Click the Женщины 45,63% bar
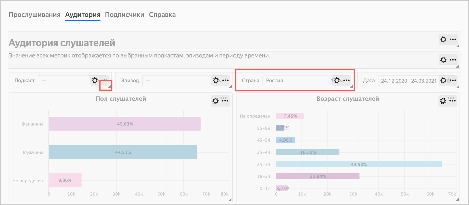The height and width of the screenshot is (205, 469). click(125, 124)
